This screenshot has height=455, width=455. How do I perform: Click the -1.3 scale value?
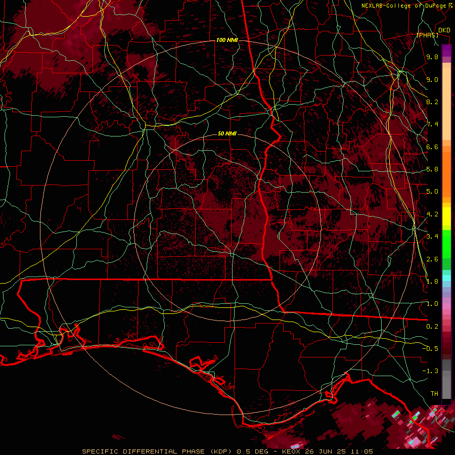coord(431,371)
